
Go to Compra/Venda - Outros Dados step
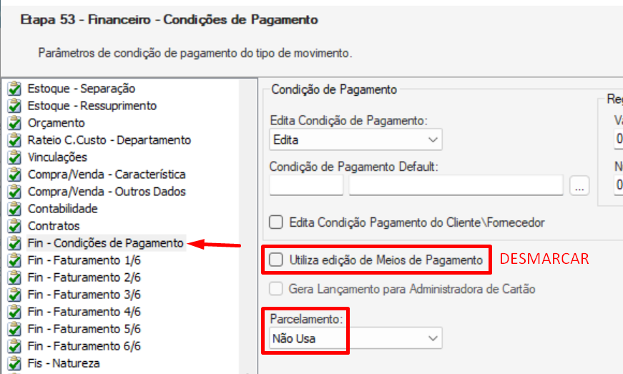[x=107, y=192]
